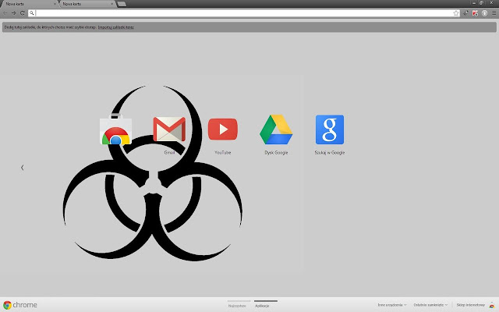Click the search magnifier in the address bar
The image size is (499, 312).
pos(31,13)
